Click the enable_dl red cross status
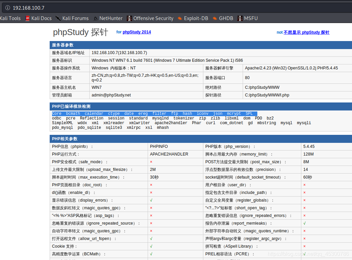The image size is (352, 260). (x=151, y=193)
